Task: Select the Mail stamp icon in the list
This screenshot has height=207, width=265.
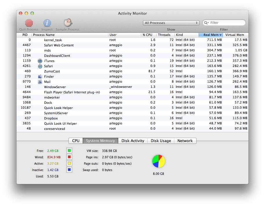Action: [x=40, y=82]
